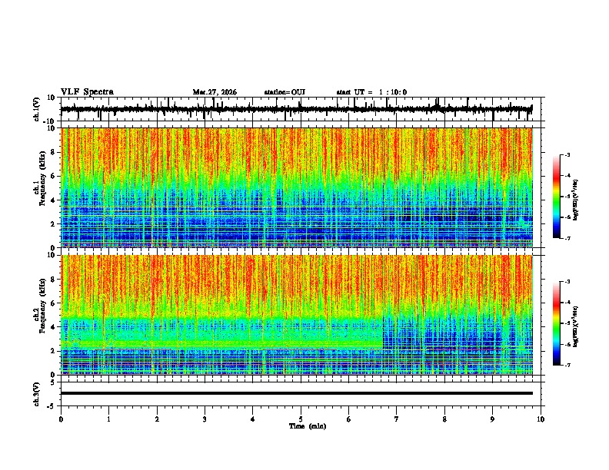Click time axis tick label "3"
The width and height of the screenshot is (609, 470).
[205, 419]
